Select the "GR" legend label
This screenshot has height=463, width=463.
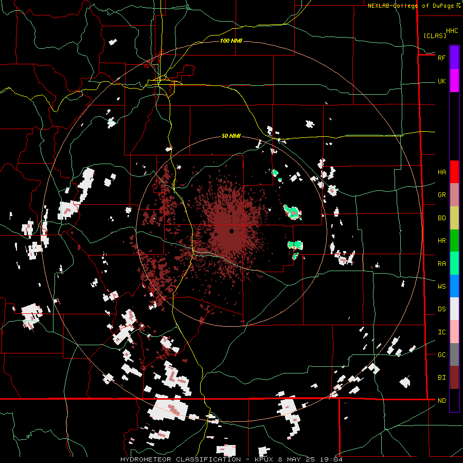pyautogui.click(x=441, y=195)
